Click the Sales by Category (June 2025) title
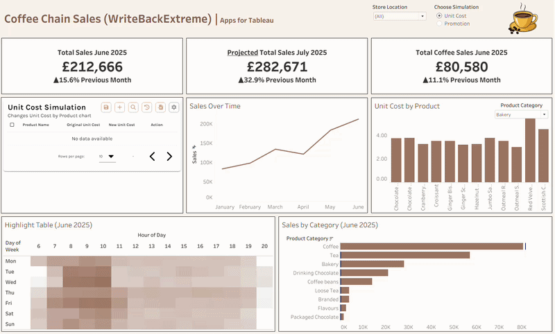 point(330,225)
